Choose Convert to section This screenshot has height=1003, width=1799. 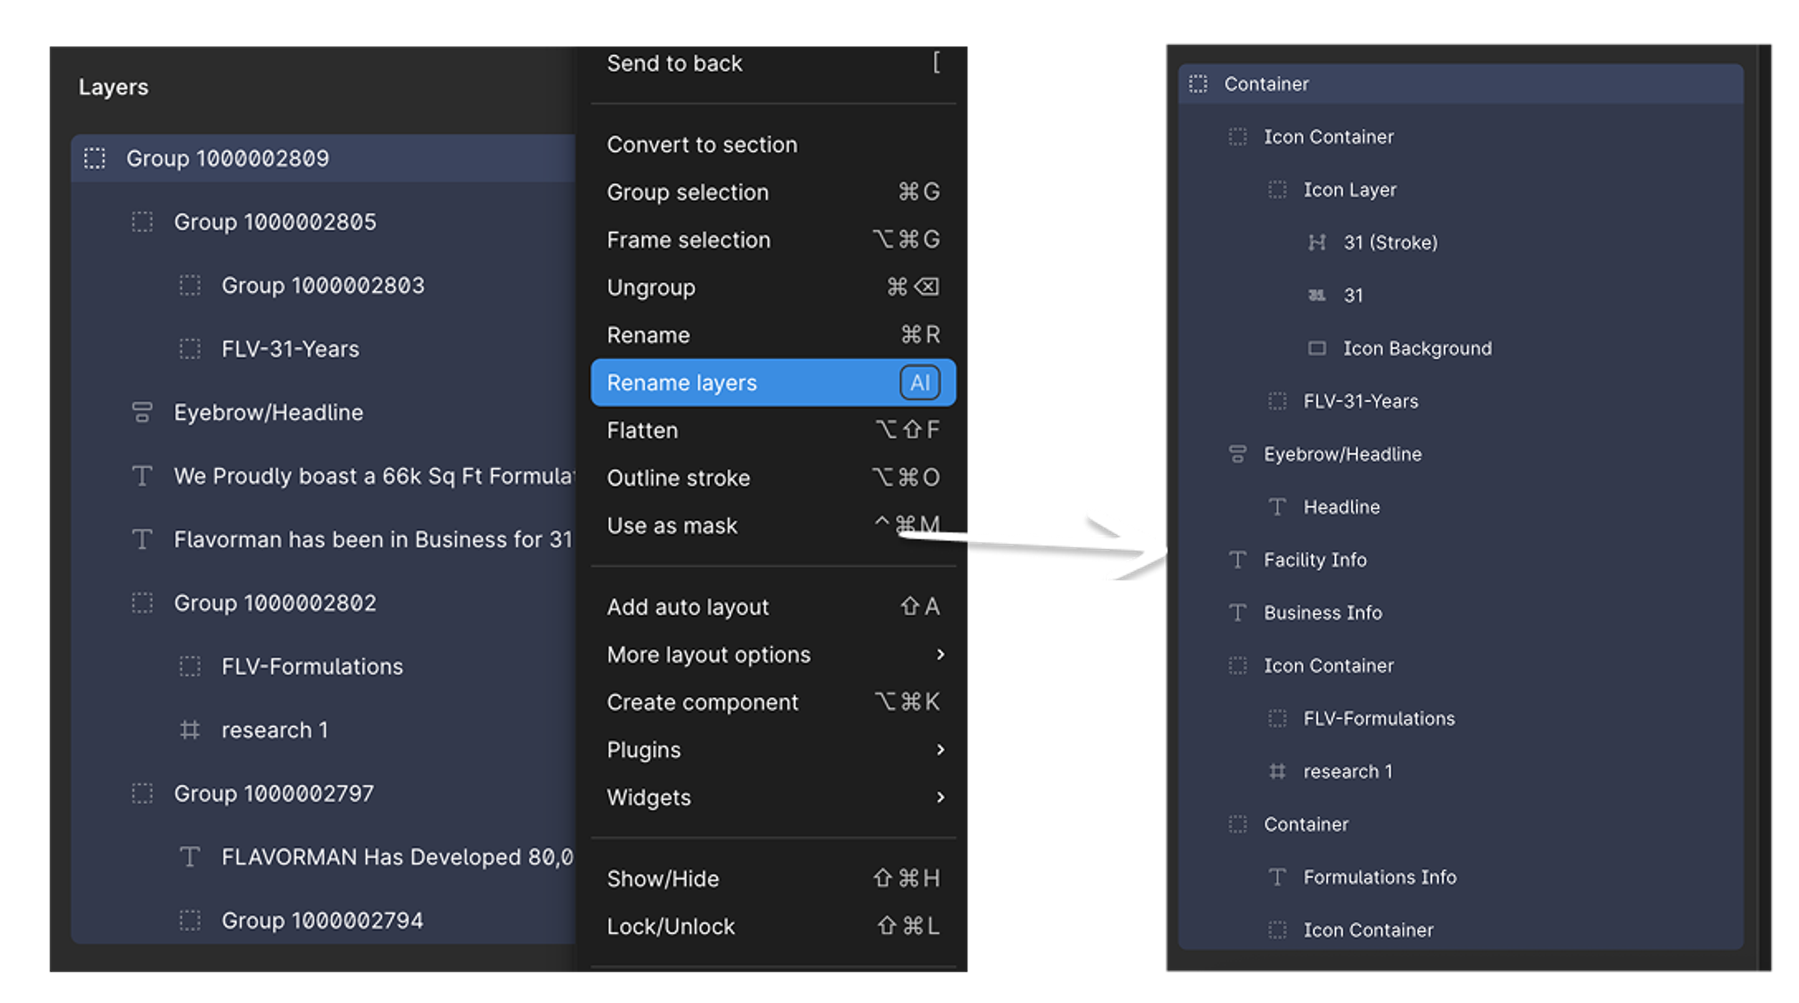(x=773, y=145)
